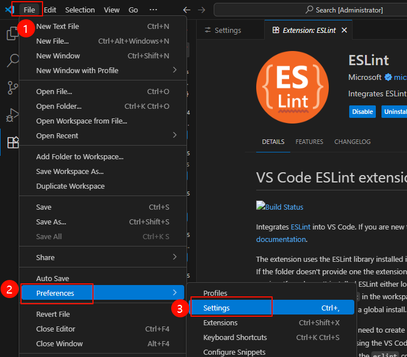407x357 pixels.
Task: Choose Add Folder to Workspace...
Action: (103, 157)
